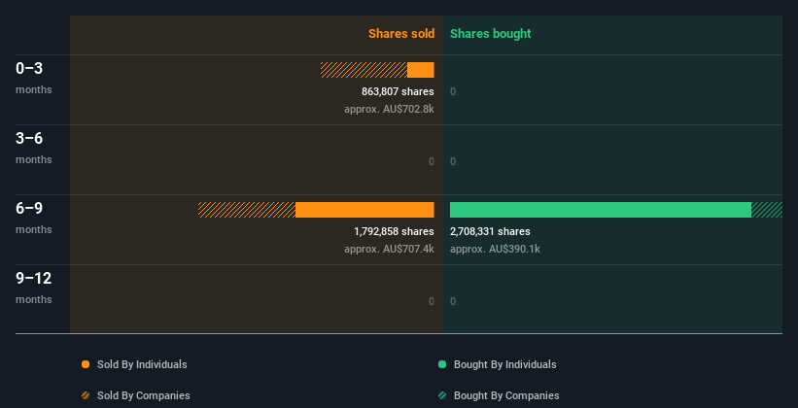The height and width of the screenshot is (408, 798).
Task: Click the "approx. AU$707.4k" amount text
Action: [x=389, y=249]
